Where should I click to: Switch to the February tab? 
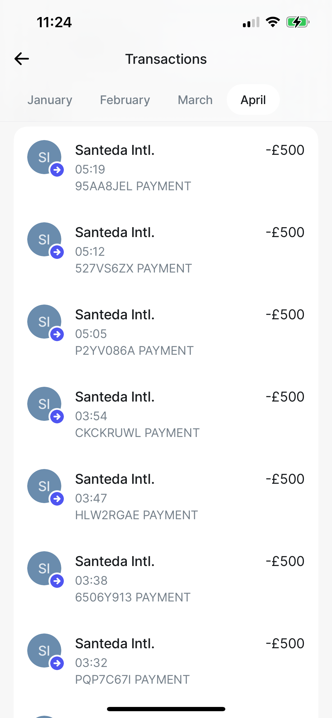[x=125, y=100]
